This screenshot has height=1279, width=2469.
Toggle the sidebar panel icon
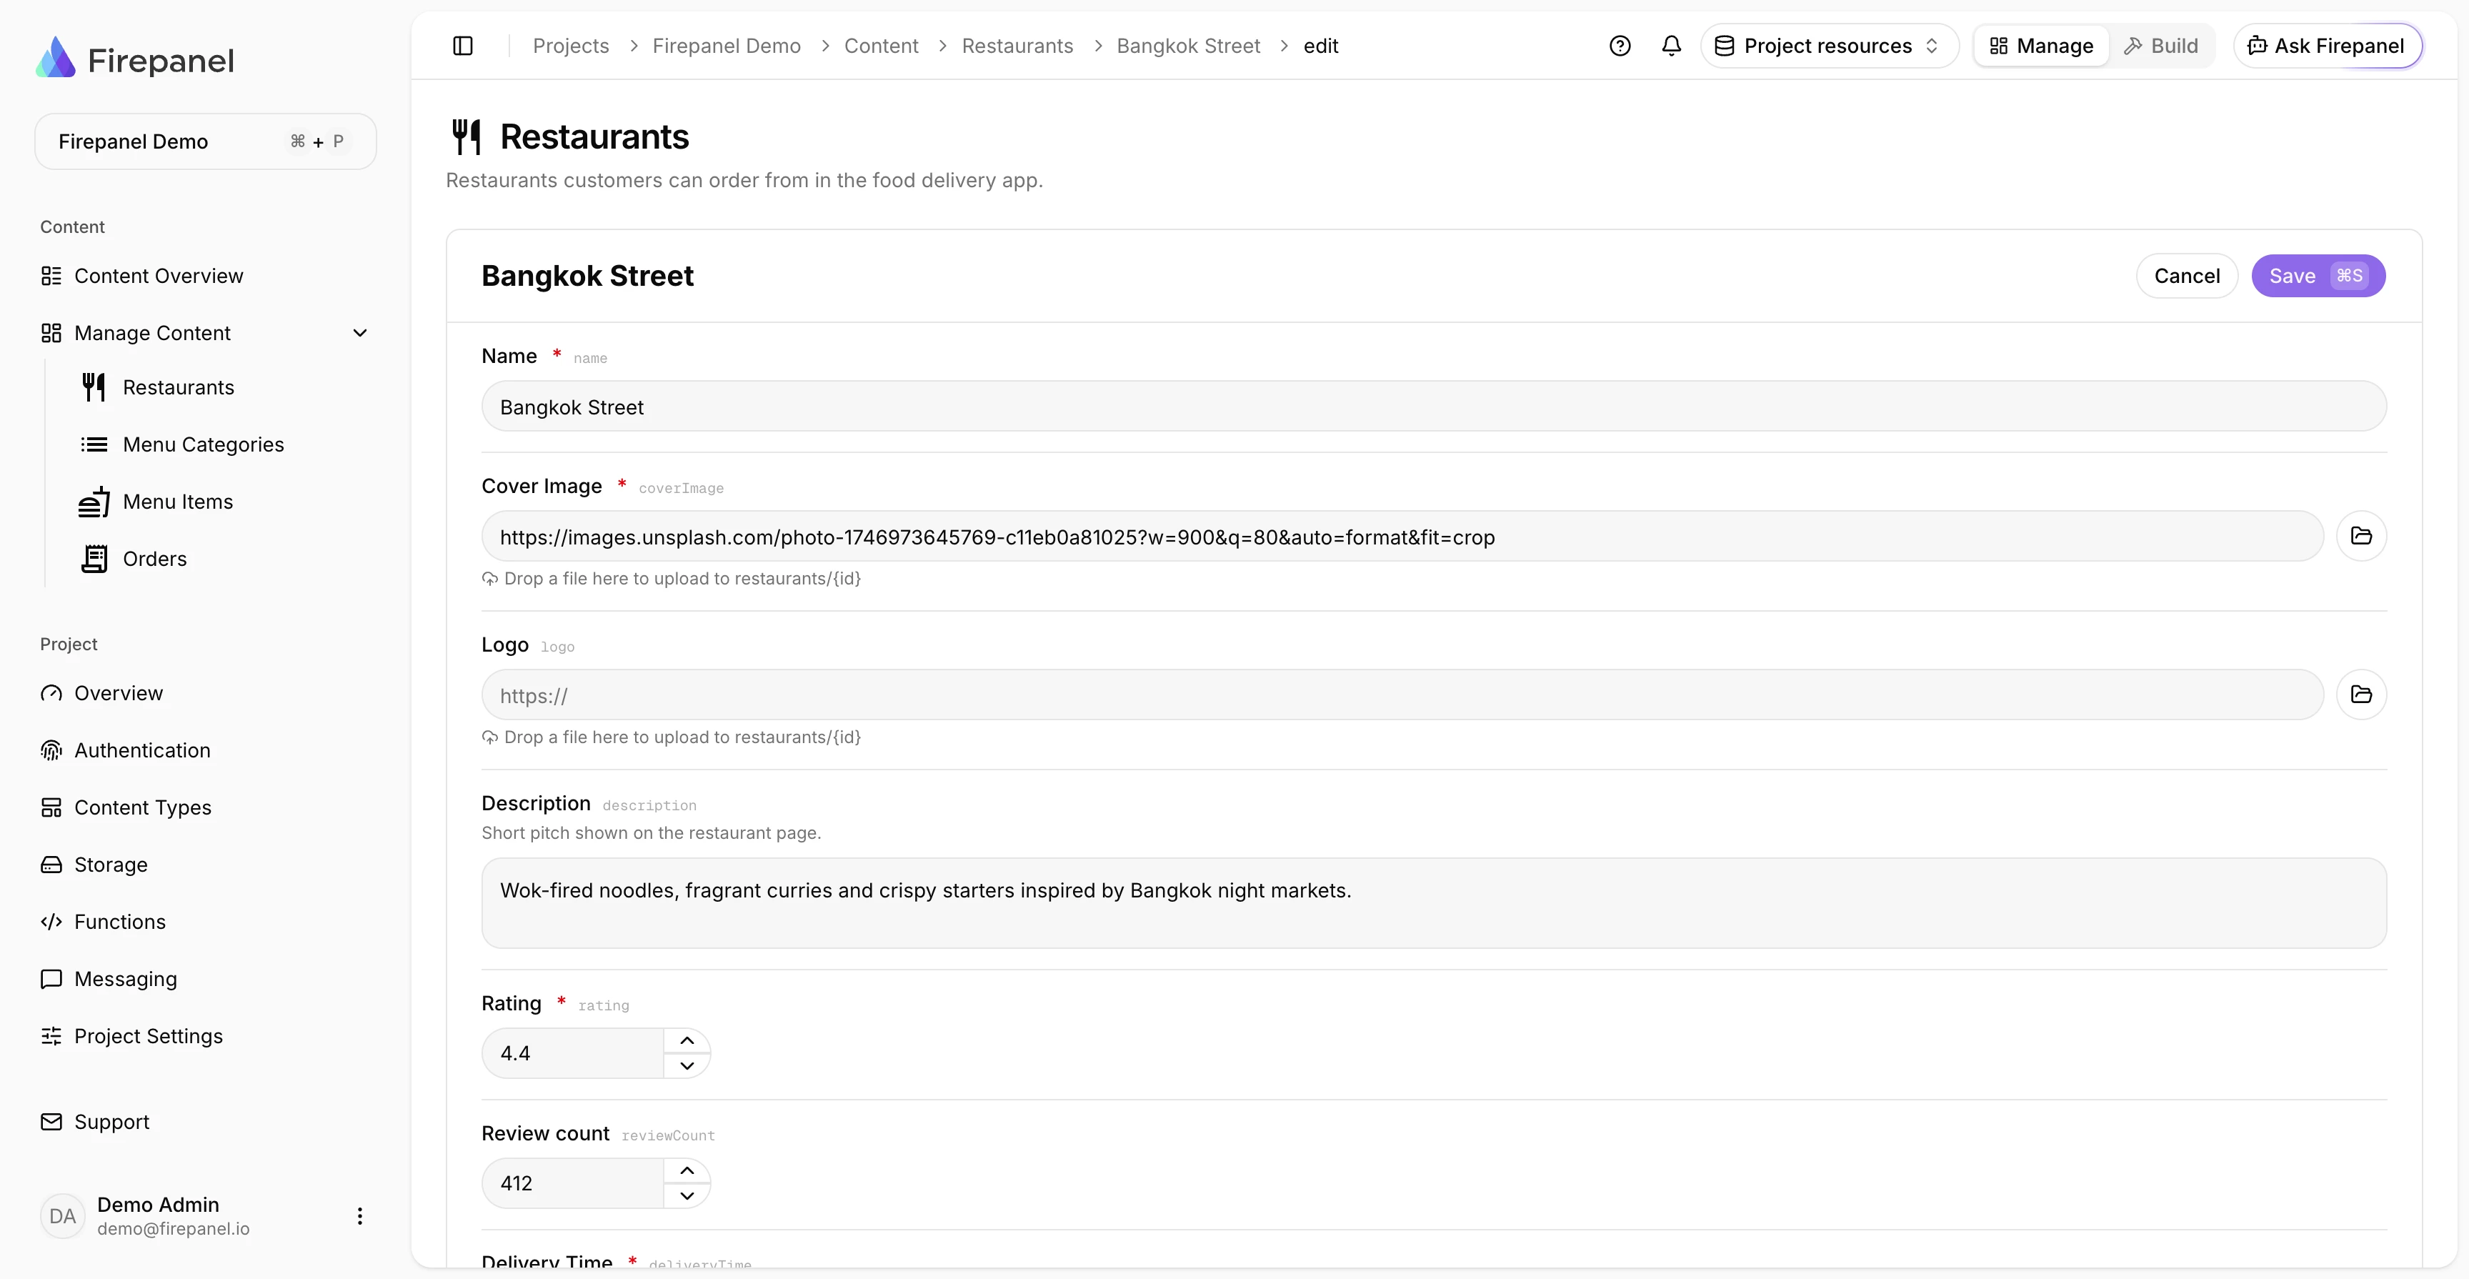pos(463,46)
